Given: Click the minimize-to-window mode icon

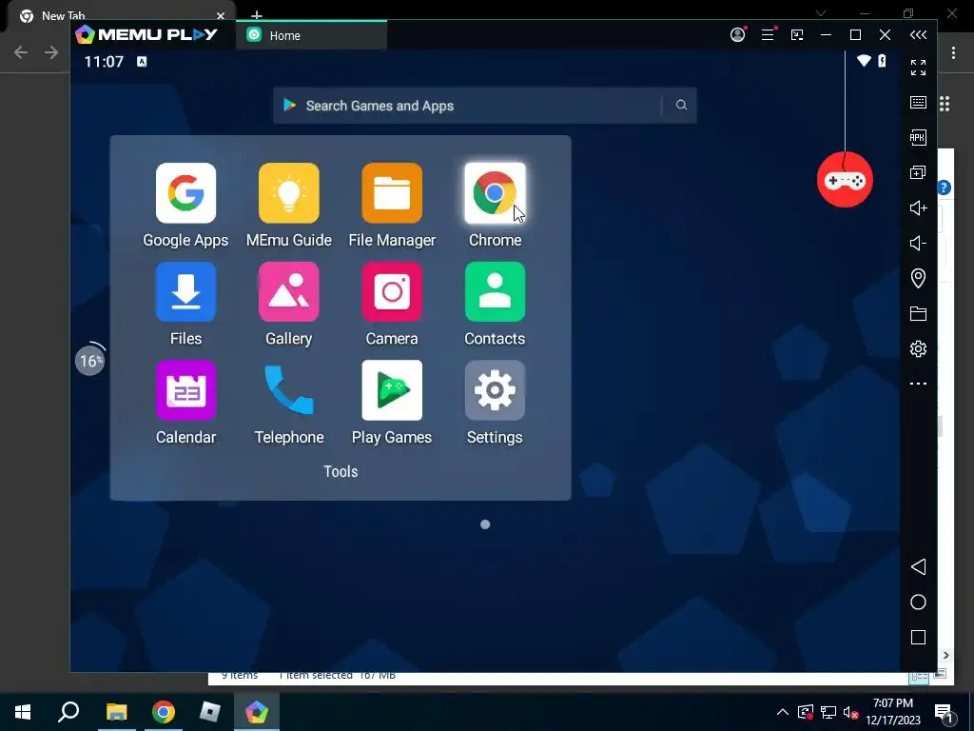Looking at the screenshot, I should (x=797, y=35).
